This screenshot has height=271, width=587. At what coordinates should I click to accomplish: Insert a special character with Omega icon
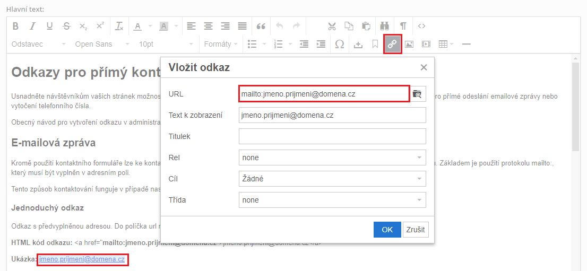[x=340, y=45]
